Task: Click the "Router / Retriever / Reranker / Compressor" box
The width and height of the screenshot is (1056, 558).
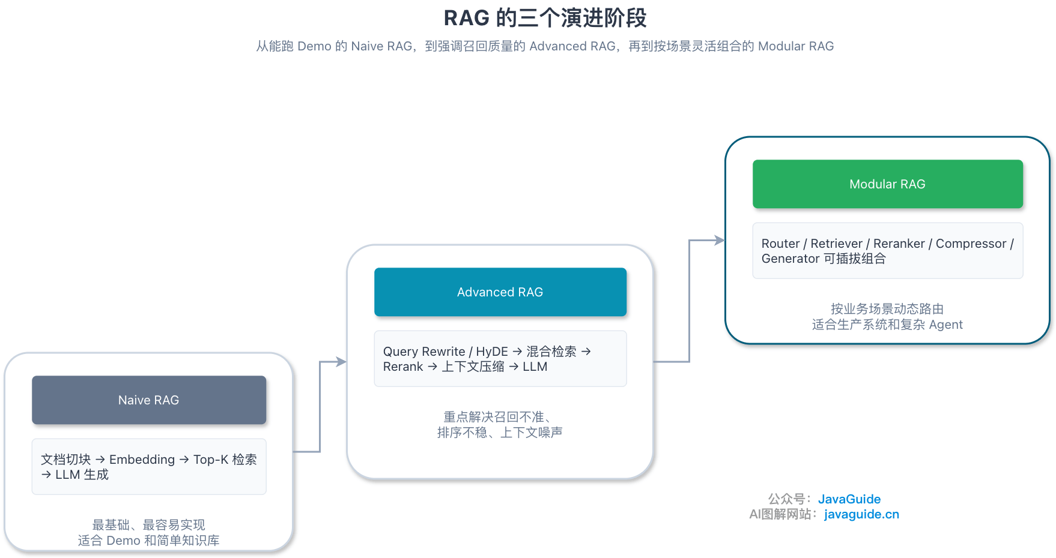Action: click(888, 251)
